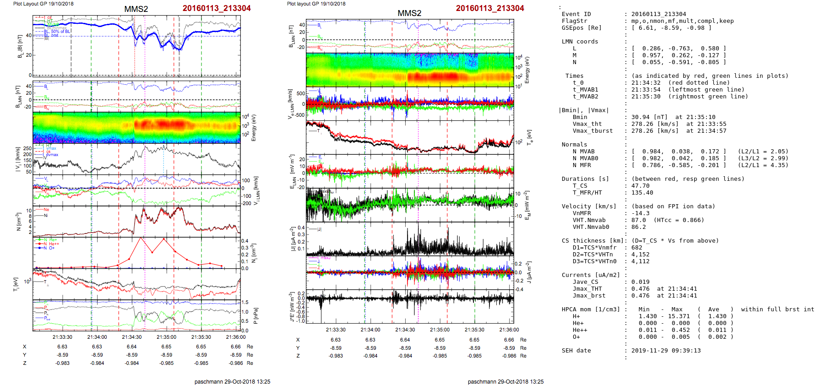This screenshot has height=385, width=826.
Task: Select the timestamp "2019-11-29 09:39:13"
Action: click(666, 351)
